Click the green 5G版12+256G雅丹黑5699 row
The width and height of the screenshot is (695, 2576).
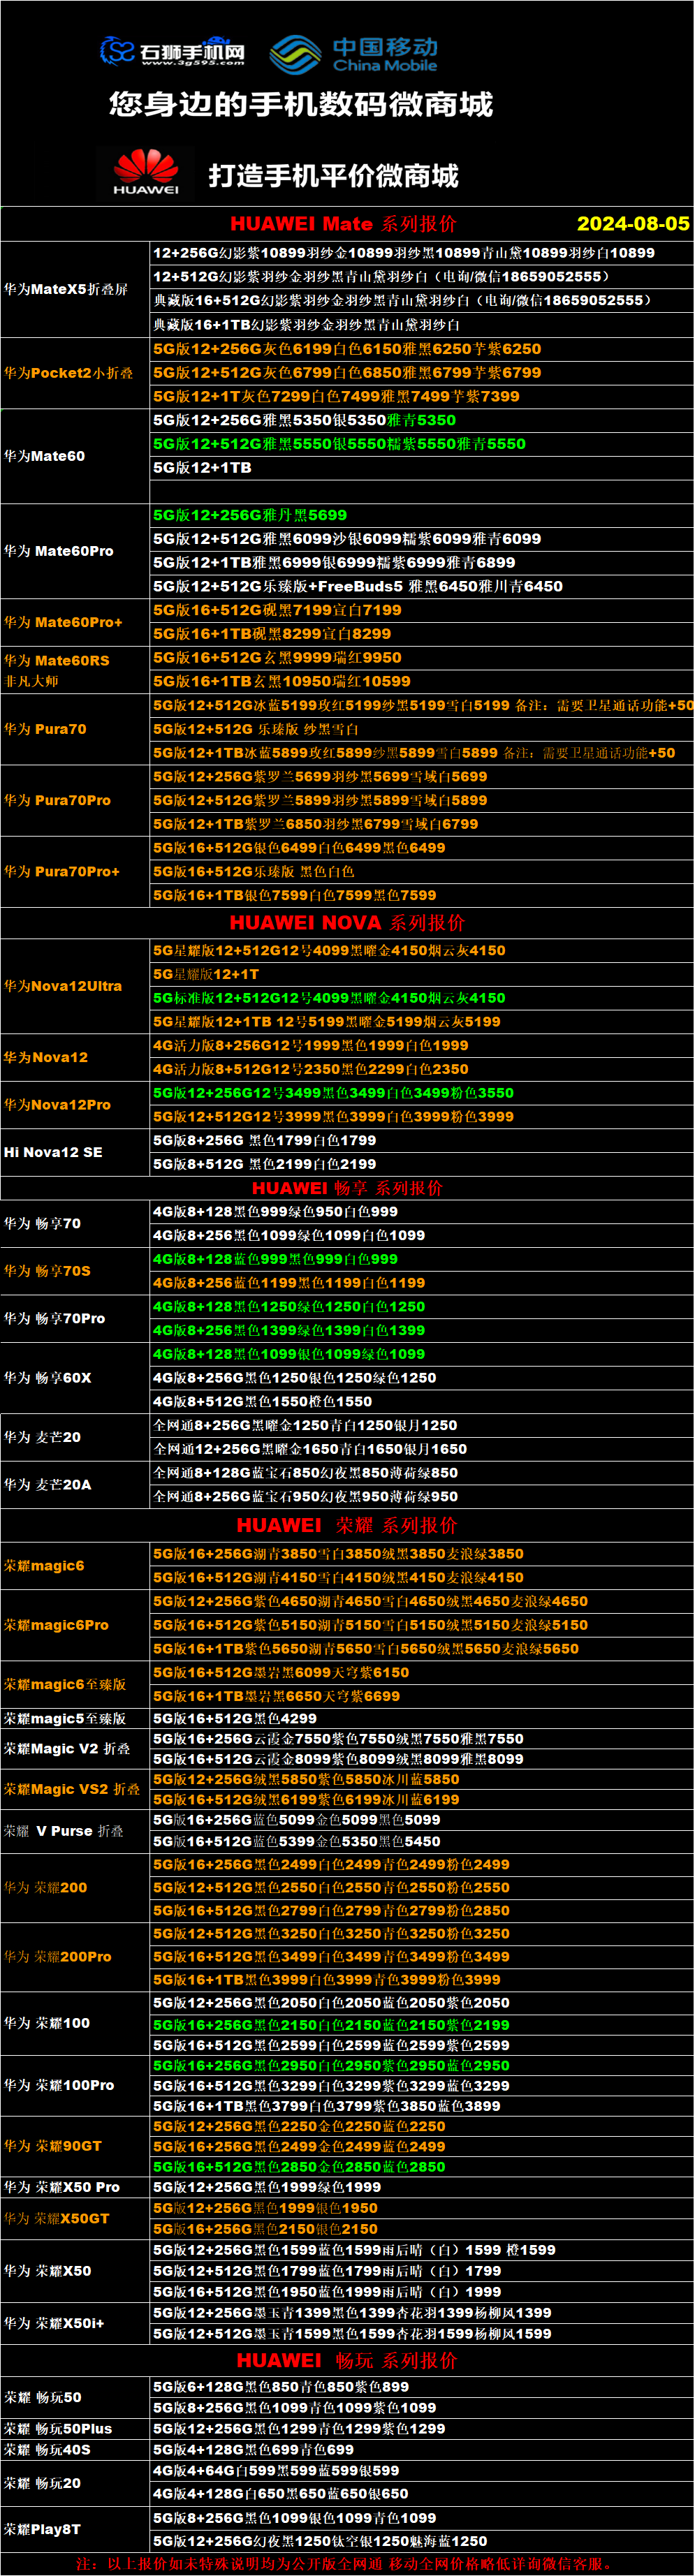pyautogui.click(x=421, y=515)
